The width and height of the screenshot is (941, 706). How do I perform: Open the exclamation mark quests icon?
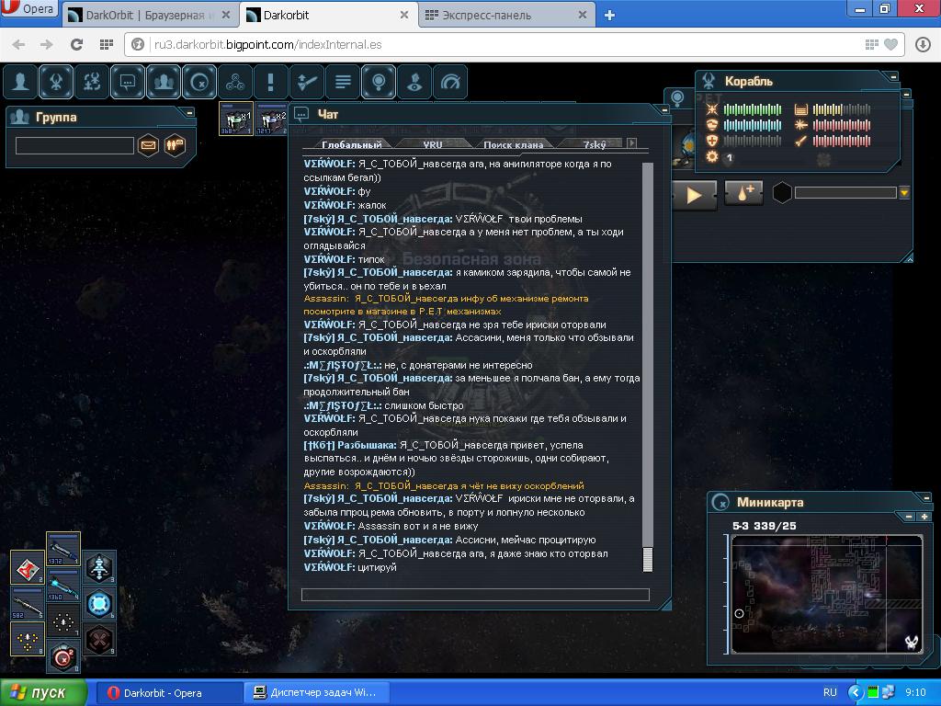click(x=271, y=81)
